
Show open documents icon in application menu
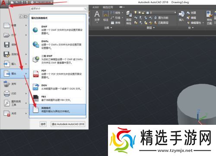tap(25, 16)
